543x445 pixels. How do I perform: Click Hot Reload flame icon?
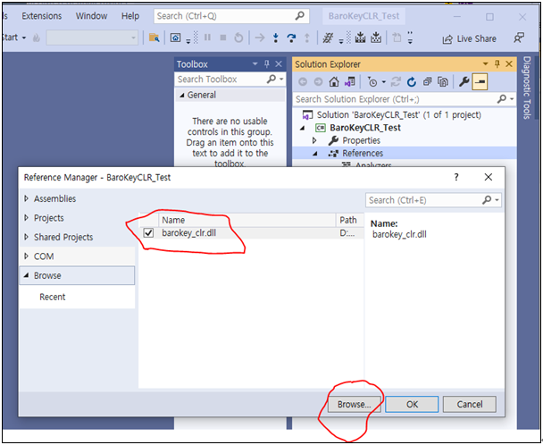pos(37,38)
